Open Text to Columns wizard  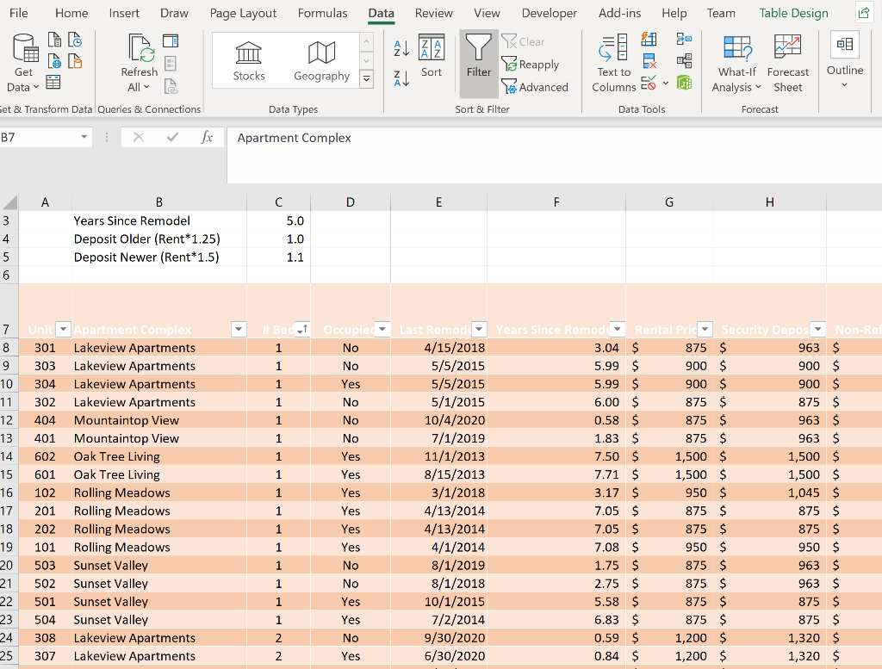[x=613, y=62]
